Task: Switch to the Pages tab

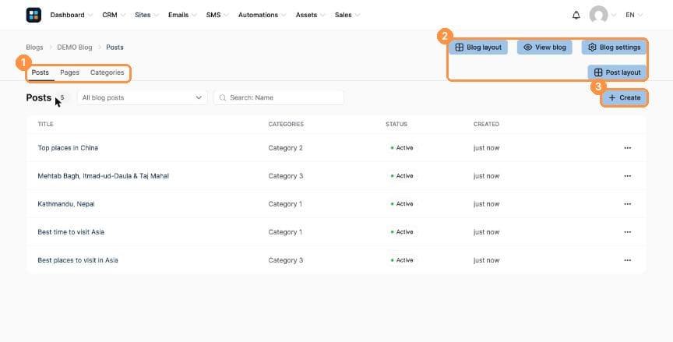Action: pos(69,72)
